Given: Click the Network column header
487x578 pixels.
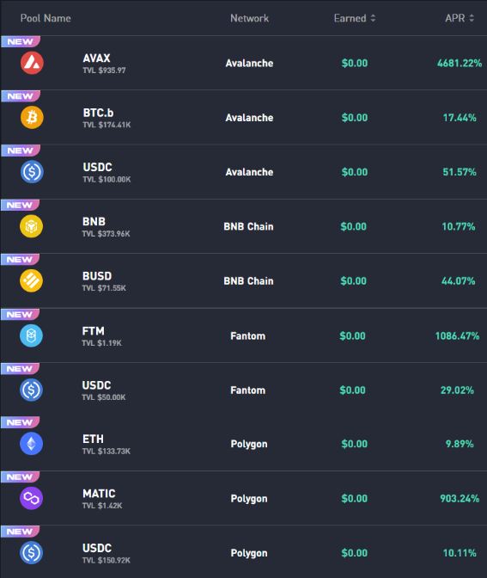Looking at the screenshot, I should (250, 18).
